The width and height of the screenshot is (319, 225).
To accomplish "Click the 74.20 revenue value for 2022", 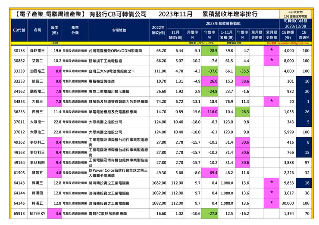I will coord(161,102).
